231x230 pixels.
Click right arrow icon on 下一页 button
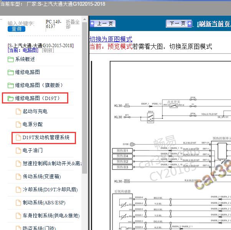click(x=190, y=23)
